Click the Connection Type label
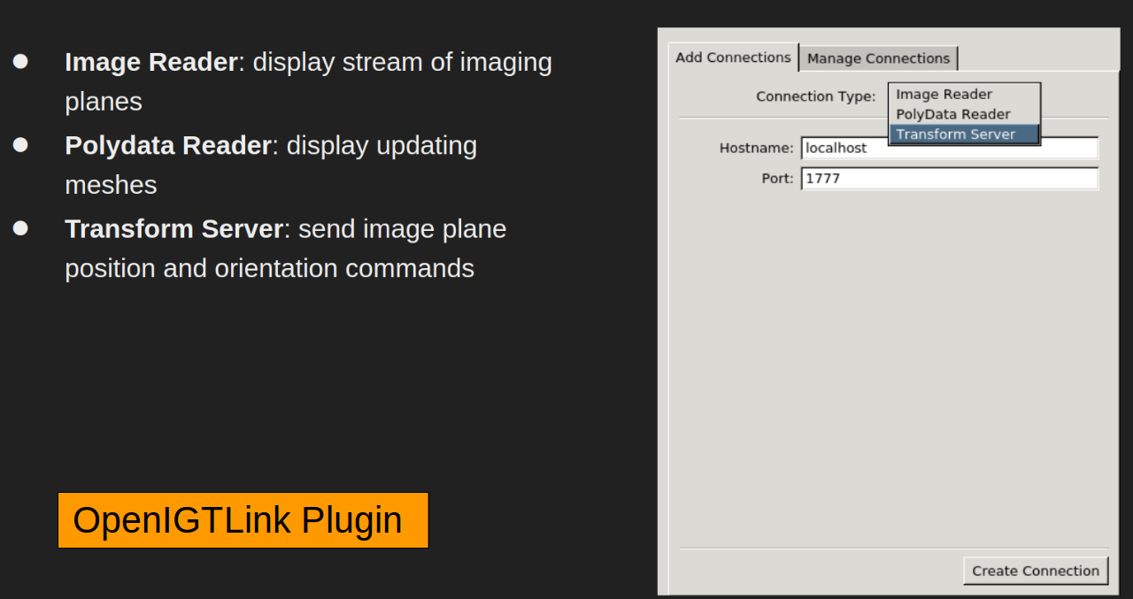 pyautogui.click(x=815, y=96)
